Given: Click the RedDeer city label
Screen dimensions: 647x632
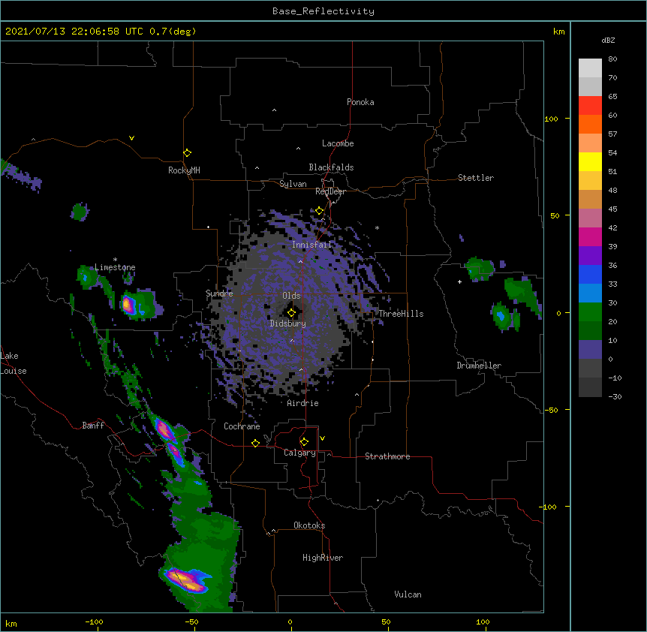Looking at the screenshot, I should (x=330, y=191).
